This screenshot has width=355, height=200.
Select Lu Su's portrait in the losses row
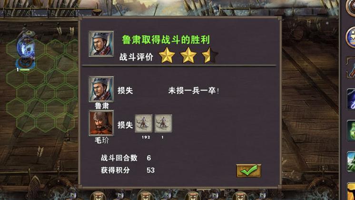[x=101, y=89]
